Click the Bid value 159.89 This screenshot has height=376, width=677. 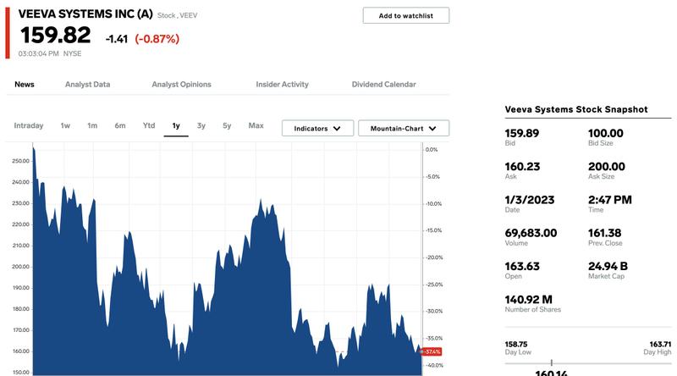pos(522,133)
